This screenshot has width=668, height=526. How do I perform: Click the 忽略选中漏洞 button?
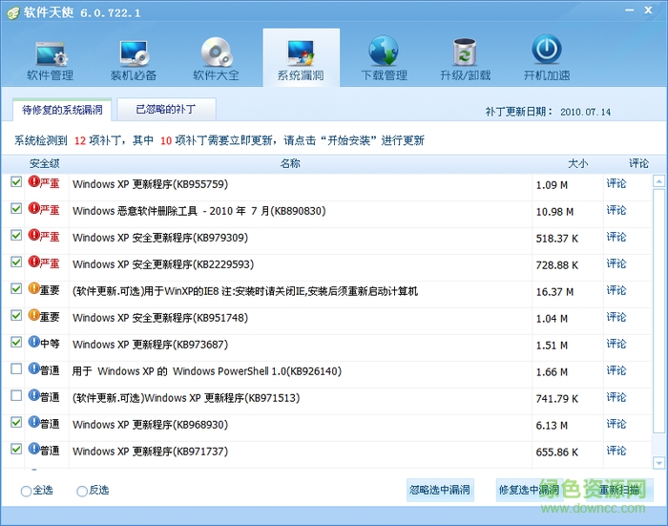[439, 491]
